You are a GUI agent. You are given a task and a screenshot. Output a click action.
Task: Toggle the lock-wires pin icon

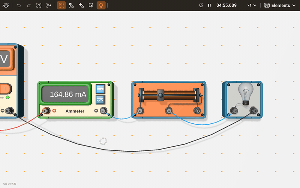click(x=71, y=5)
